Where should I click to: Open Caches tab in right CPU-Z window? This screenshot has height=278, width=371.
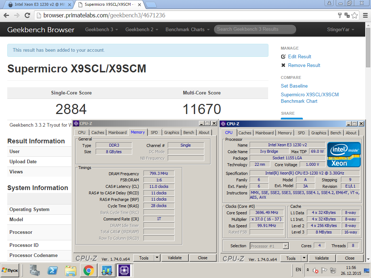(245, 133)
